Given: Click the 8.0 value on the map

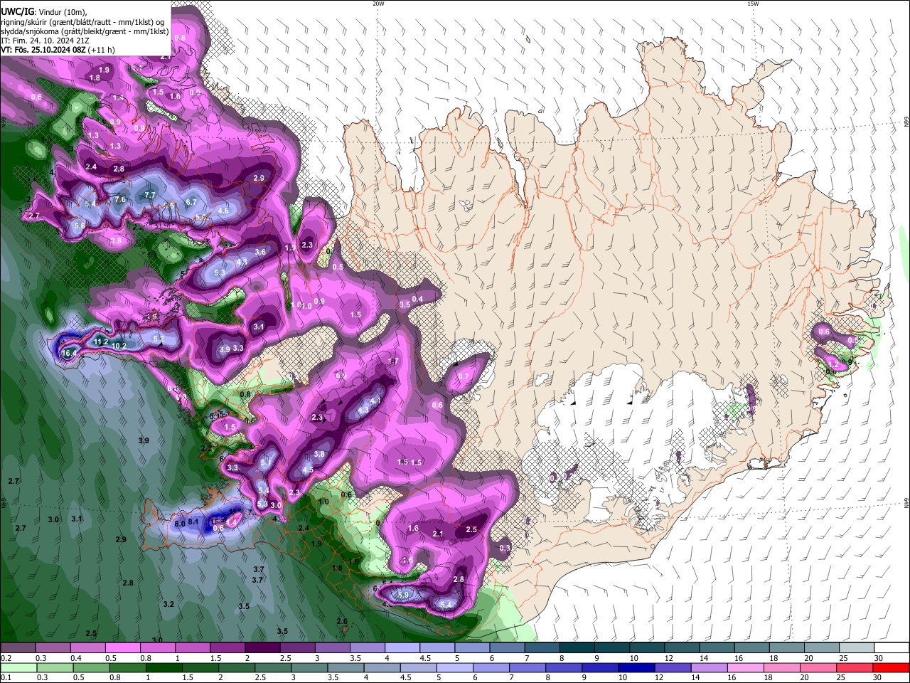Looking at the screenshot, I should [180, 524].
